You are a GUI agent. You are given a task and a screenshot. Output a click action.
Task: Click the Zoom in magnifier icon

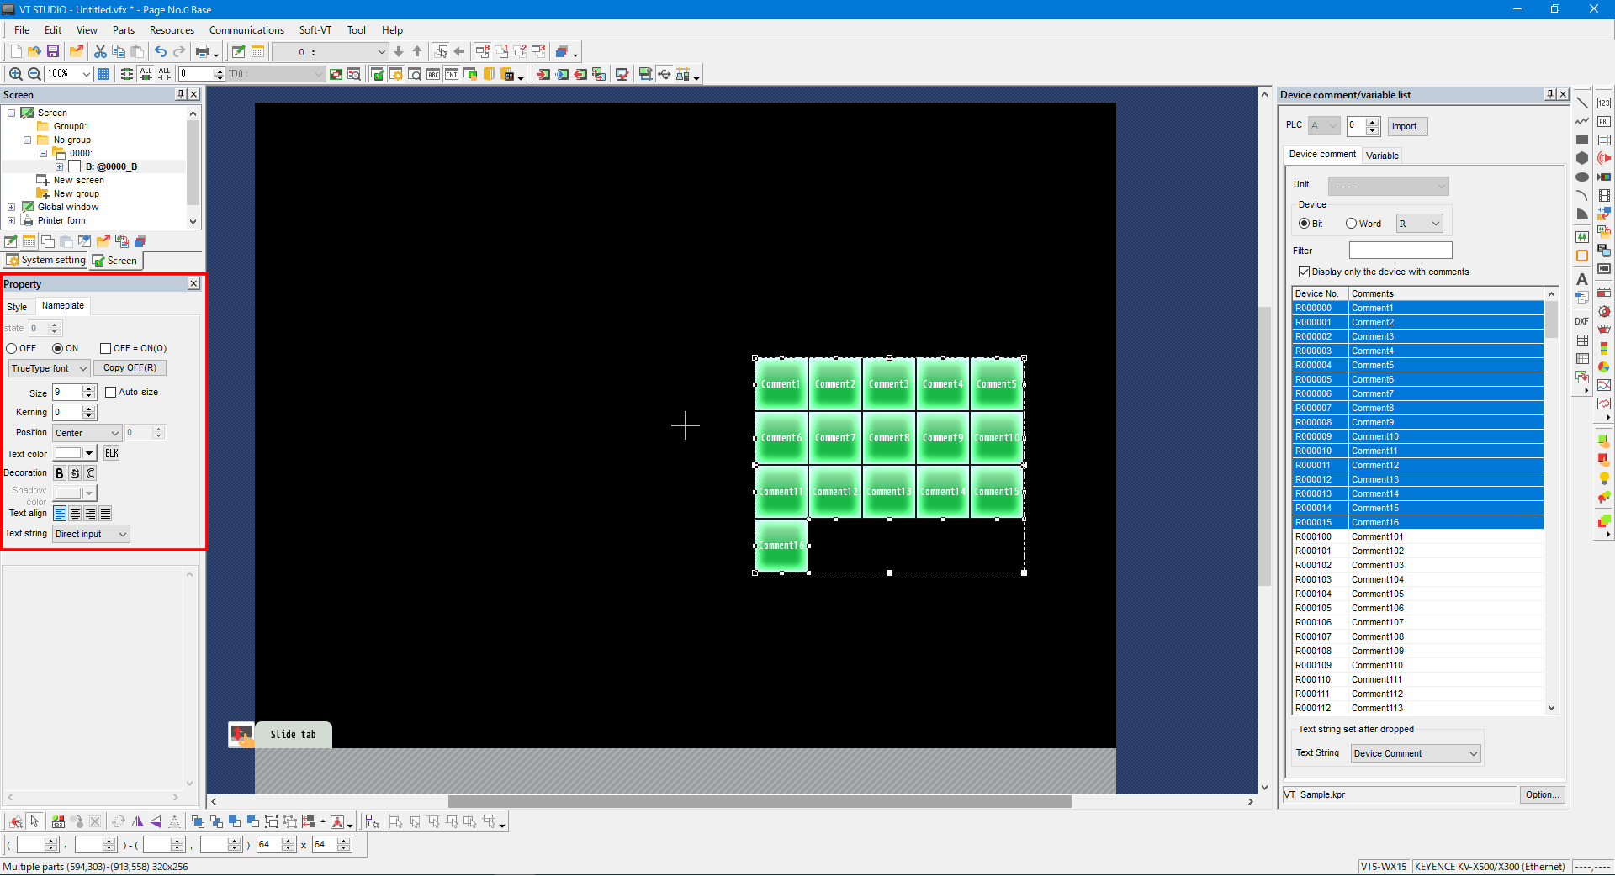[15, 74]
